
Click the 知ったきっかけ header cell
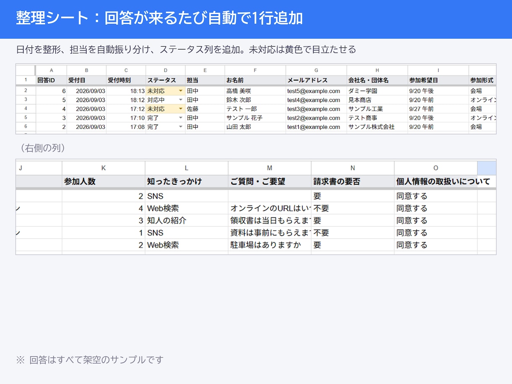click(186, 181)
